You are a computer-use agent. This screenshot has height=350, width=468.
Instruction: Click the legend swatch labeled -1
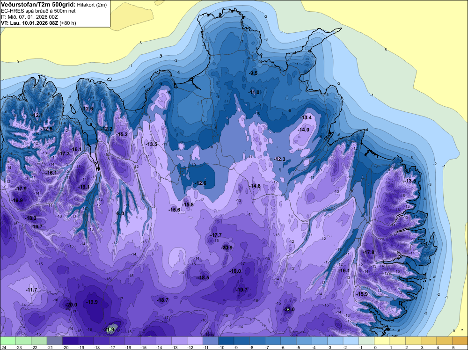click(366, 341)
